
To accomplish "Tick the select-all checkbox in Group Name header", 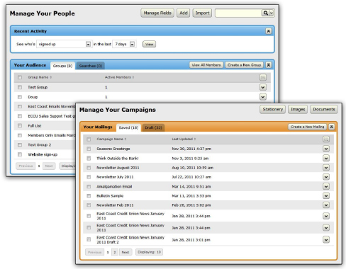I will (20, 77).
